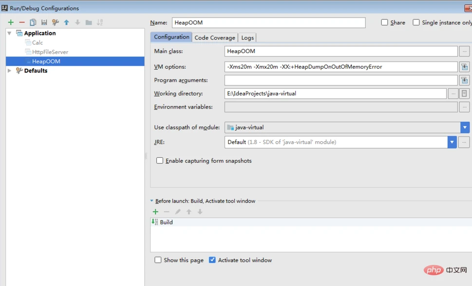This screenshot has height=286, width=472.
Task: Open the edit defaults wrench icon in toolbar
Action: [56, 22]
